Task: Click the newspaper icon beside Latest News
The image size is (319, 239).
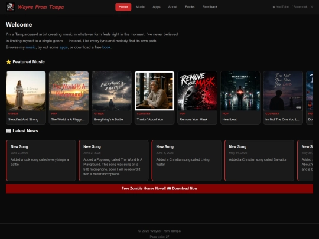Action: 8,130
